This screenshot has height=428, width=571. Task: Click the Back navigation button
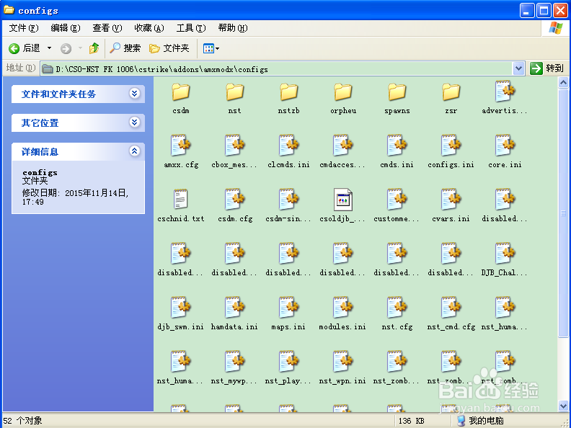click(x=24, y=48)
